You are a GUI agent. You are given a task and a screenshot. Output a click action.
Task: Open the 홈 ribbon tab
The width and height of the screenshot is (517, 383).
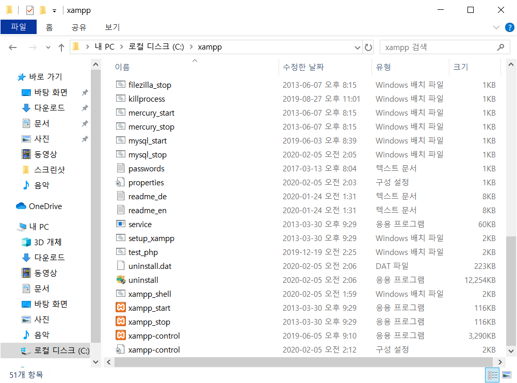pyautogui.click(x=49, y=27)
